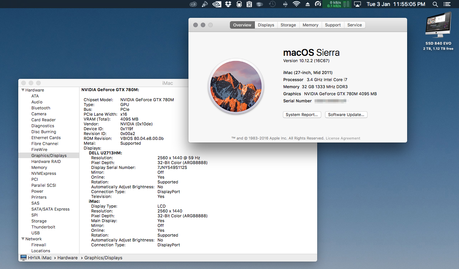Click the serial number 7JNY549S112S value

172,167
